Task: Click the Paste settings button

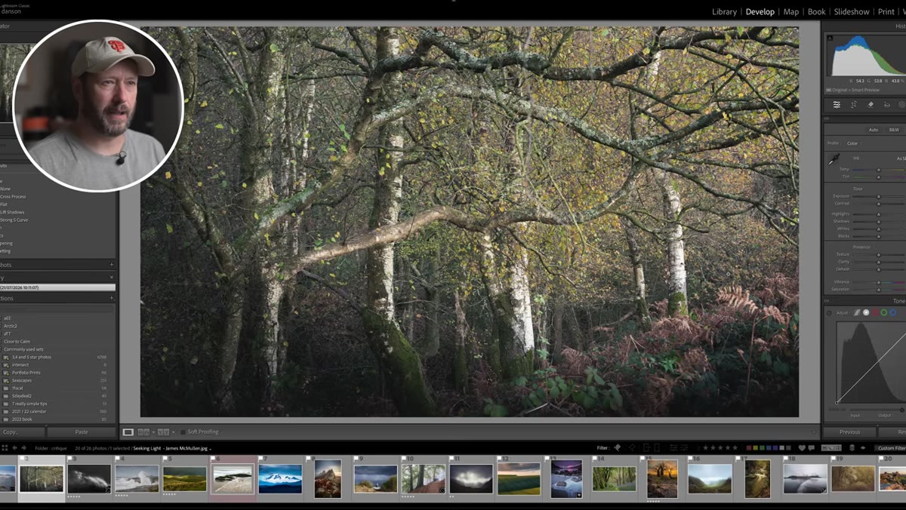Action: 82,432
